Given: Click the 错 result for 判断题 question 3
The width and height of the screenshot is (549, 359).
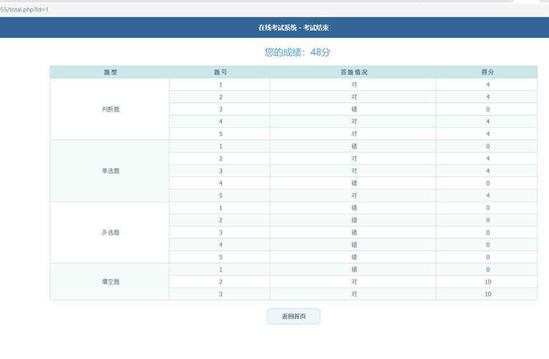Looking at the screenshot, I should pyautogui.click(x=354, y=109).
